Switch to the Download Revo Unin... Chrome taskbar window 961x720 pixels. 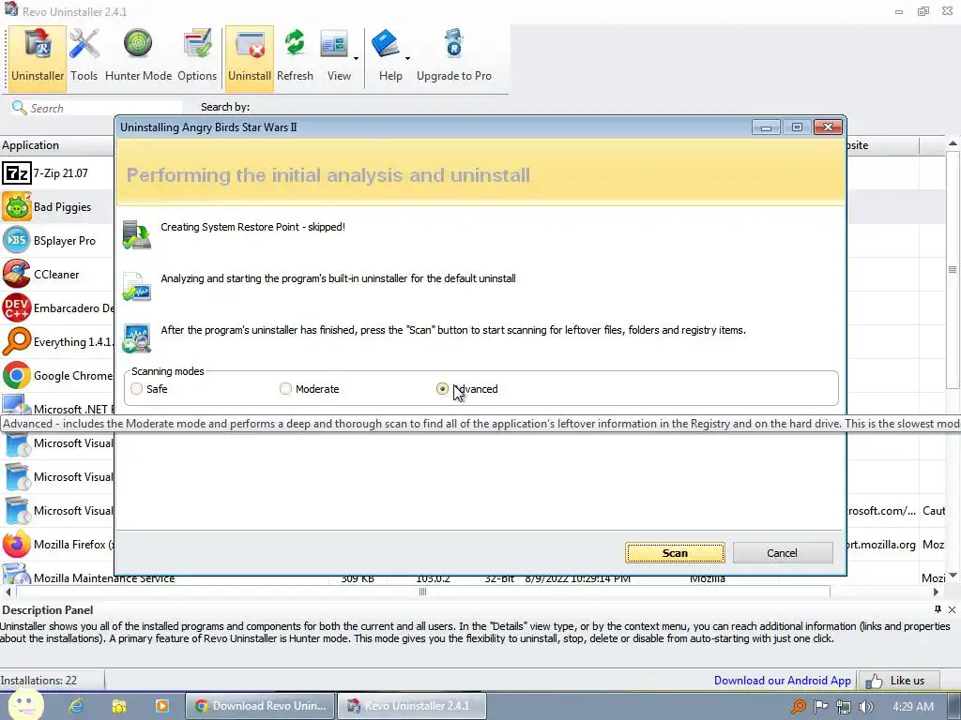(x=261, y=706)
